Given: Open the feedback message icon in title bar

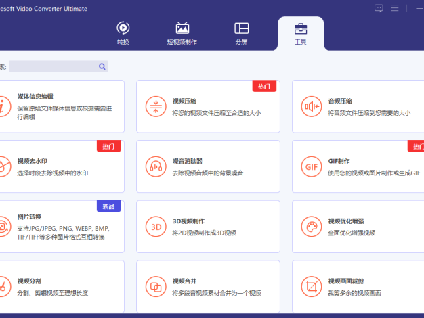Looking at the screenshot, I should (x=379, y=8).
